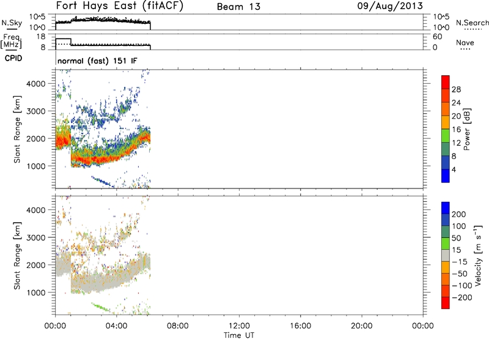
Task: Click '60' on the Nave scale
Action: (x=437, y=37)
